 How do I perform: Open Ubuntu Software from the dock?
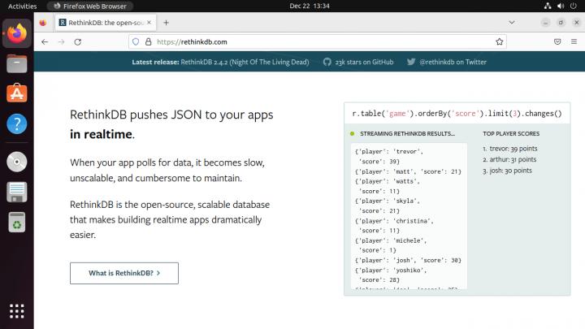tap(16, 93)
